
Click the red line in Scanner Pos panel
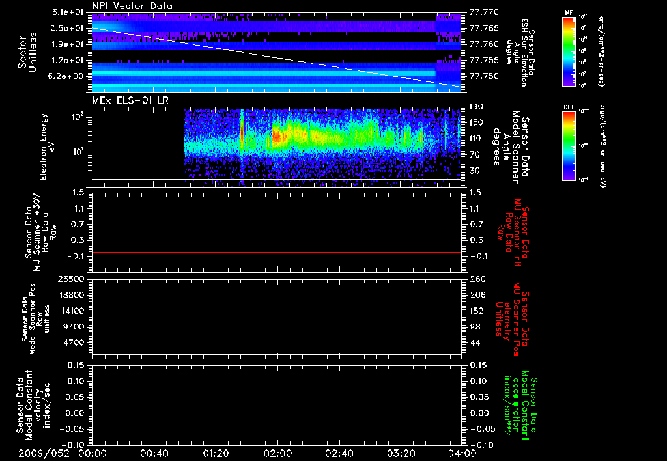pyautogui.click(x=276, y=331)
